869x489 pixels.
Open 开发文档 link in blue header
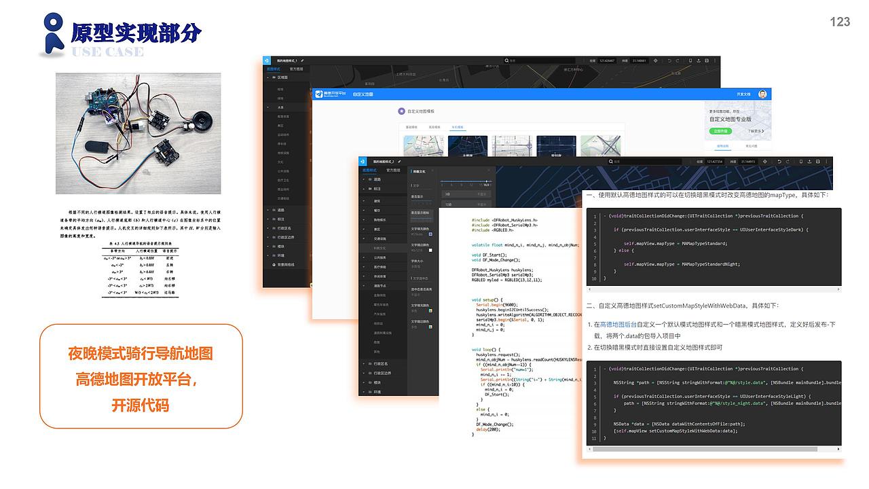pos(744,94)
